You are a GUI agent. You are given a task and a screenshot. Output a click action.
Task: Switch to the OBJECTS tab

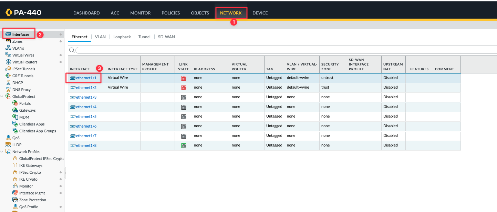click(200, 13)
